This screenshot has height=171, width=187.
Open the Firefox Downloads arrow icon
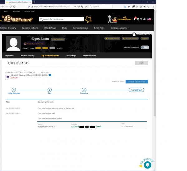125,7
